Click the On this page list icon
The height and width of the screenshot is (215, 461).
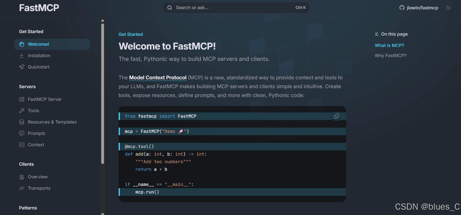click(x=377, y=34)
